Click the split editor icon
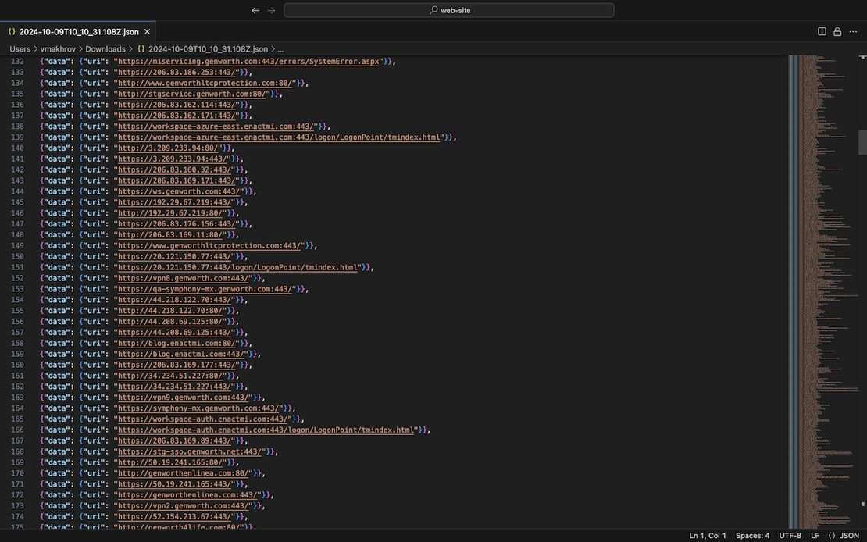Image resolution: width=867 pixels, height=542 pixels. click(821, 30)
